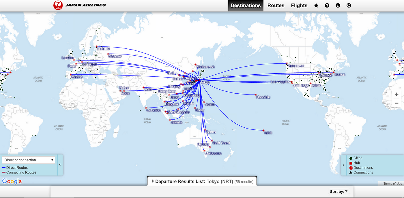This screenshot has height=198, width=404.
Task: Click the Connecting Routes legend entry
Action: point(19,172)
